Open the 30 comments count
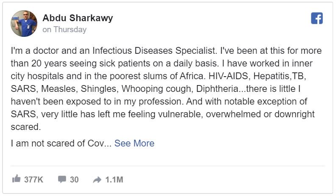336x196 pixels. point(74,179)
